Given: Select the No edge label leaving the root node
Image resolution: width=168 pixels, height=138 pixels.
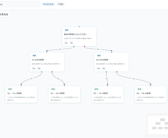Looking at the screenshot, I should point(98,49).
